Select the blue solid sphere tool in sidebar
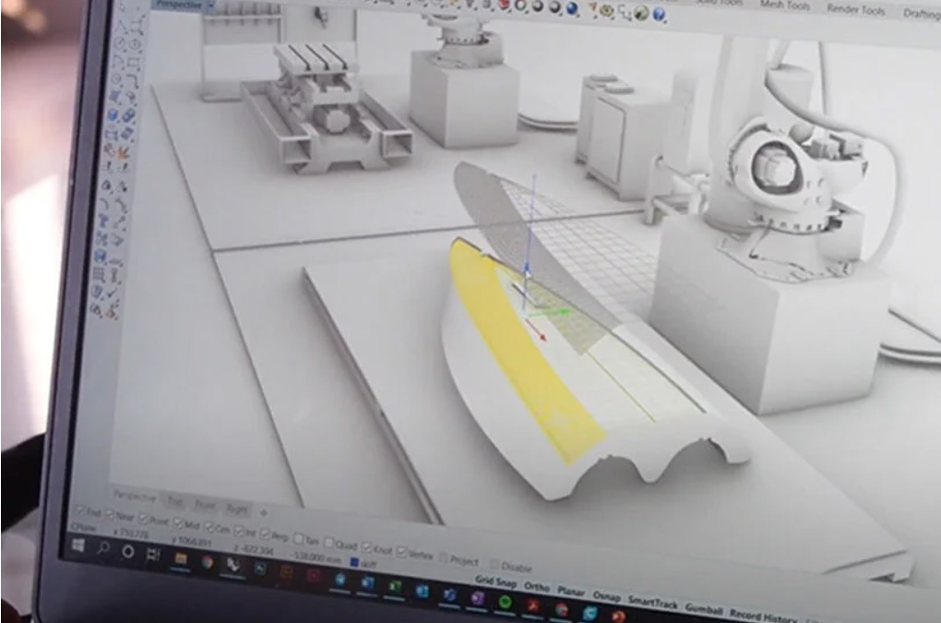 (113, 114)
